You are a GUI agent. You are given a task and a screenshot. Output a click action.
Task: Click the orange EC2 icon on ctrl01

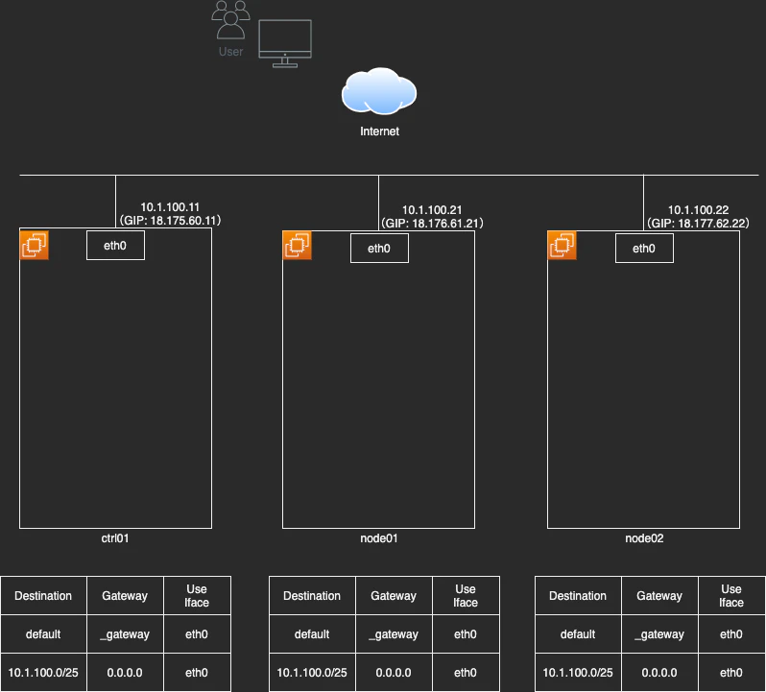coord(35,245)
